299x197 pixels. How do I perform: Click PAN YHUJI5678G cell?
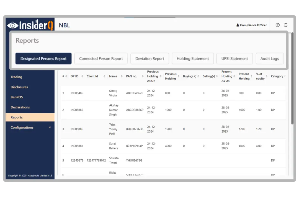click(134, 160)
